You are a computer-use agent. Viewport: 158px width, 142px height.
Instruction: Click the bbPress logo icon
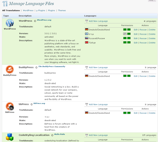(10, 106)
